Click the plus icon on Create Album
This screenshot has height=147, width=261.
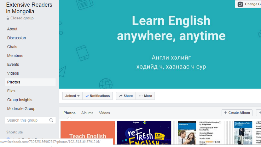pos(226,113)
